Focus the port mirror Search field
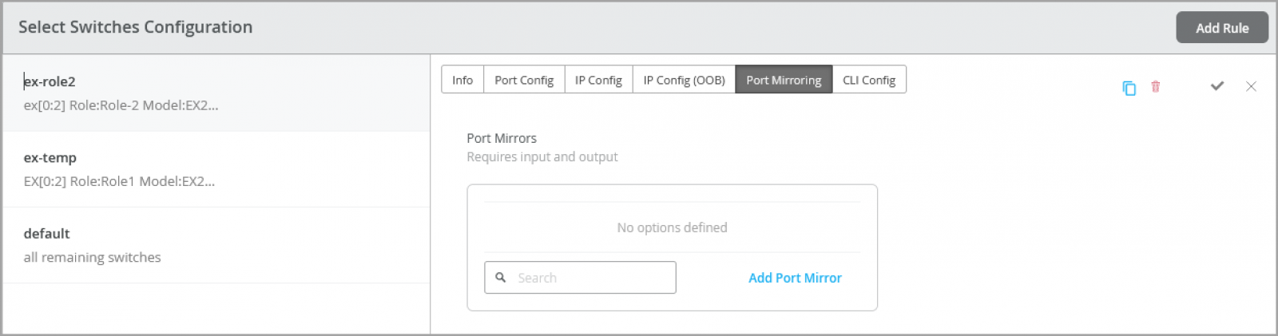1278x336 pixels. coord(580,278)
